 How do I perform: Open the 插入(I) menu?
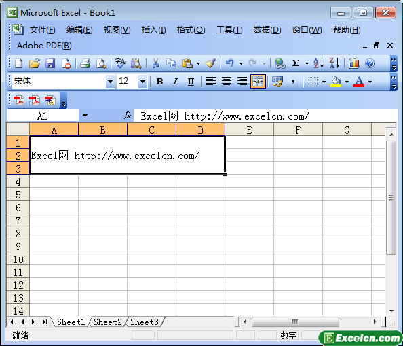[x=153, y=30]
